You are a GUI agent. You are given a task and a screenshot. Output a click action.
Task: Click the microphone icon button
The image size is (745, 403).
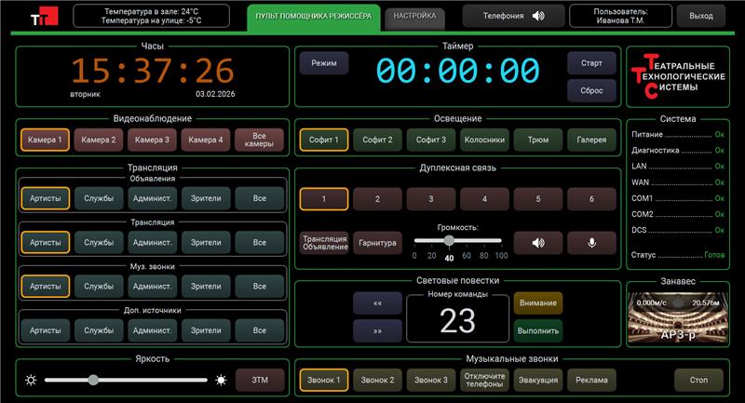[590, 243]
